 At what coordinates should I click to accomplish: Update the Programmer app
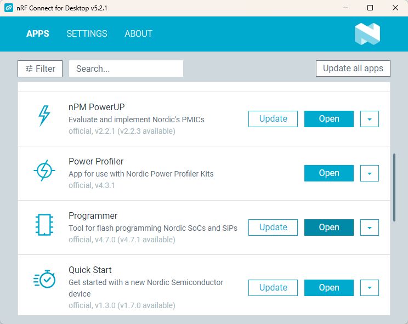[x=273, y=228]
